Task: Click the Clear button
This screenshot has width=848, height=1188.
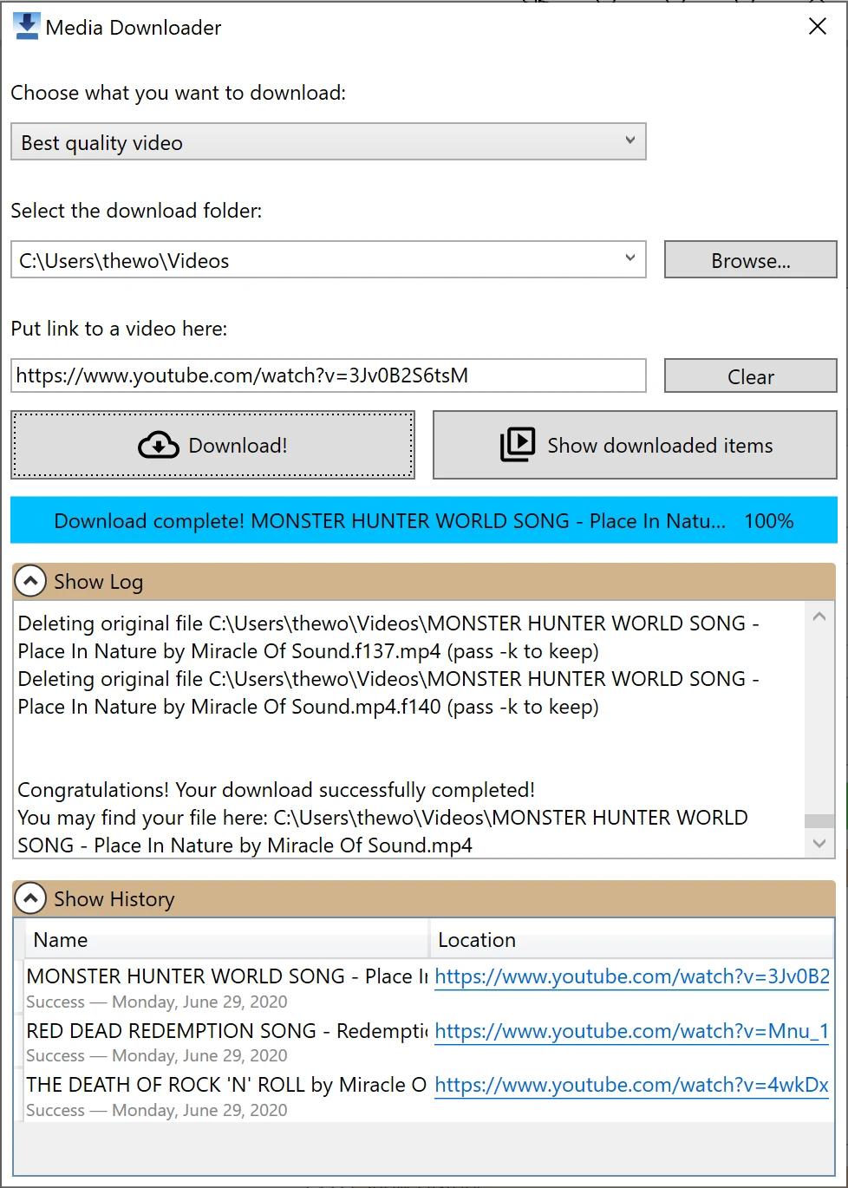Action: point(750,376)
